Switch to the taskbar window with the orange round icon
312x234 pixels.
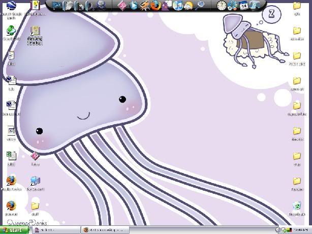[x=105, y=230]
